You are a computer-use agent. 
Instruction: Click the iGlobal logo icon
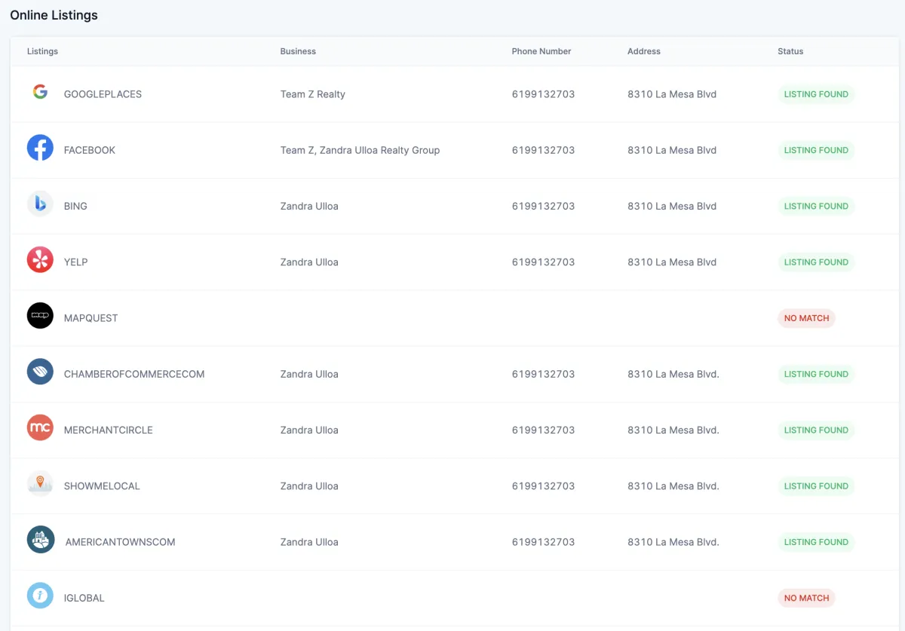pos(40,596)
